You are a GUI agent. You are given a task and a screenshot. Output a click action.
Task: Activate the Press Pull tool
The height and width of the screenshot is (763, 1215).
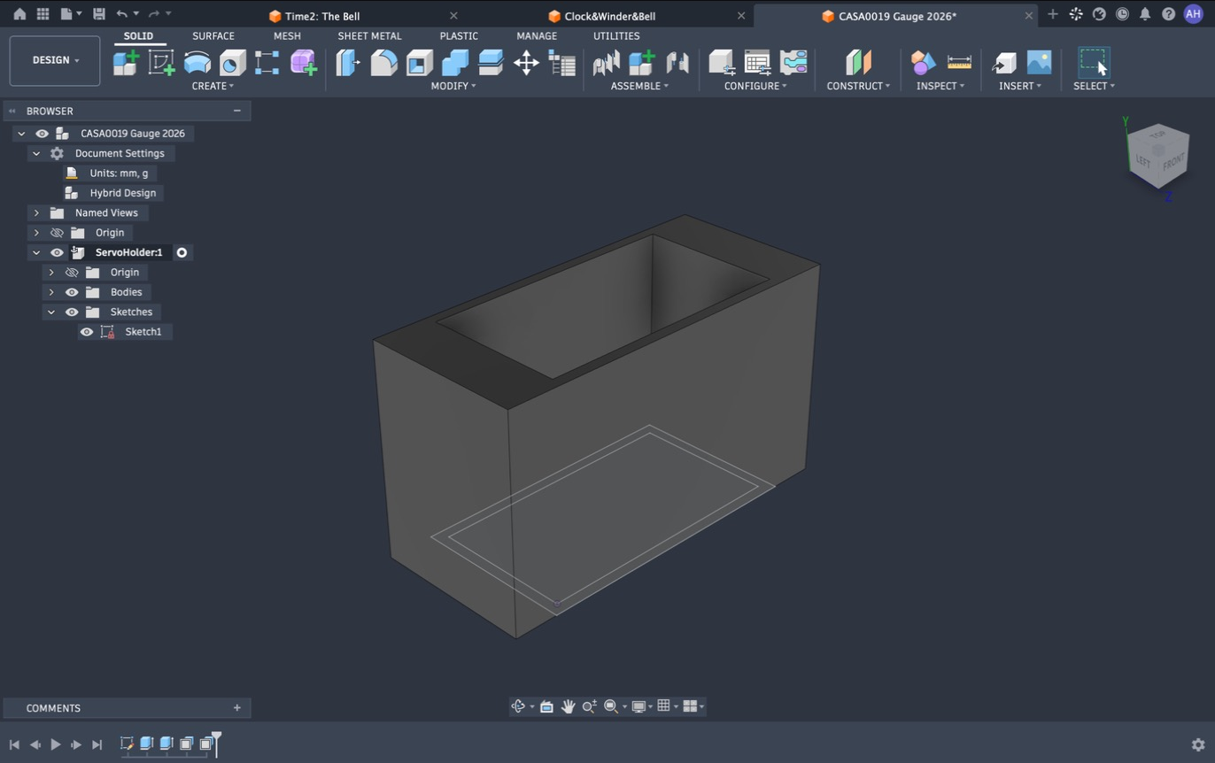[x=348, y=63]
